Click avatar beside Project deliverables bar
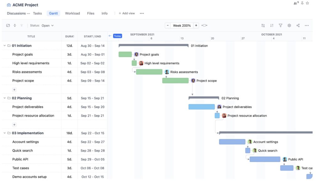Screen dimensions: 321x187 coord(219,107)
